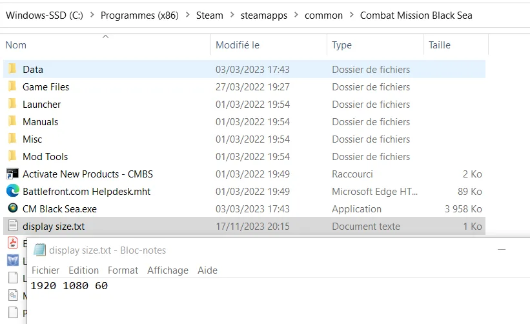
Task: Select CM Black Sea.exe file name
Action: (x=59, y=209)
